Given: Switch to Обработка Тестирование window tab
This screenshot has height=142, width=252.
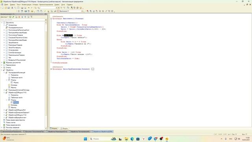Looking at the screenshot, I should tap(80, 131).
